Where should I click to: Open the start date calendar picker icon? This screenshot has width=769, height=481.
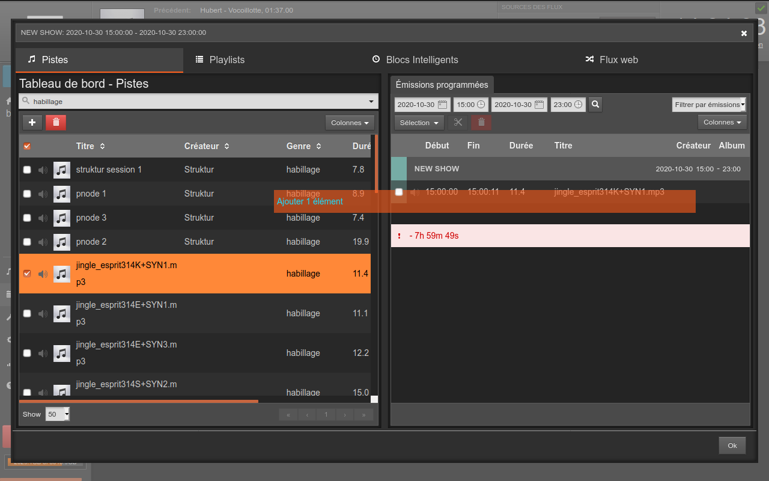443,105
